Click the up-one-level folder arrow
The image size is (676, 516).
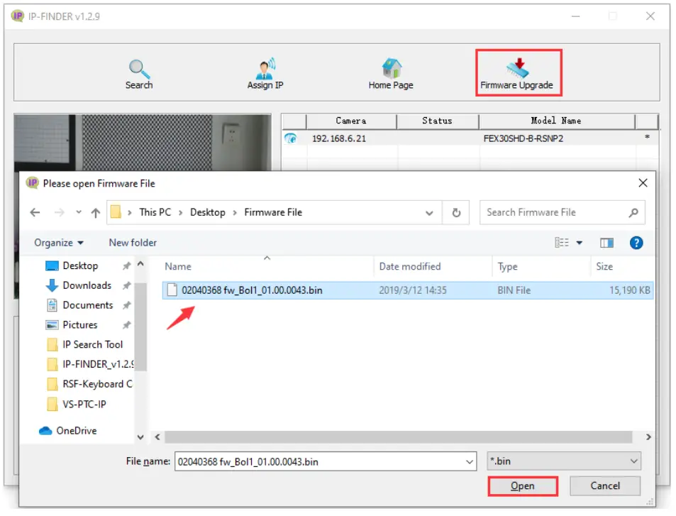point(96,212)
